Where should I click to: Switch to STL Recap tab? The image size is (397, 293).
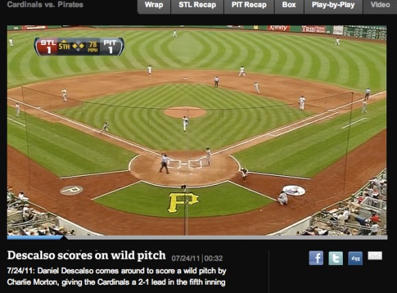click(x=197, y=6)
